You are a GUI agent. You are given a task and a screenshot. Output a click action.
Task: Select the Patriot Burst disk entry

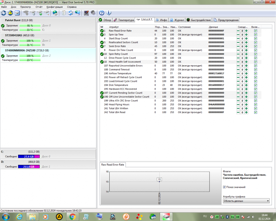(48, 25)
